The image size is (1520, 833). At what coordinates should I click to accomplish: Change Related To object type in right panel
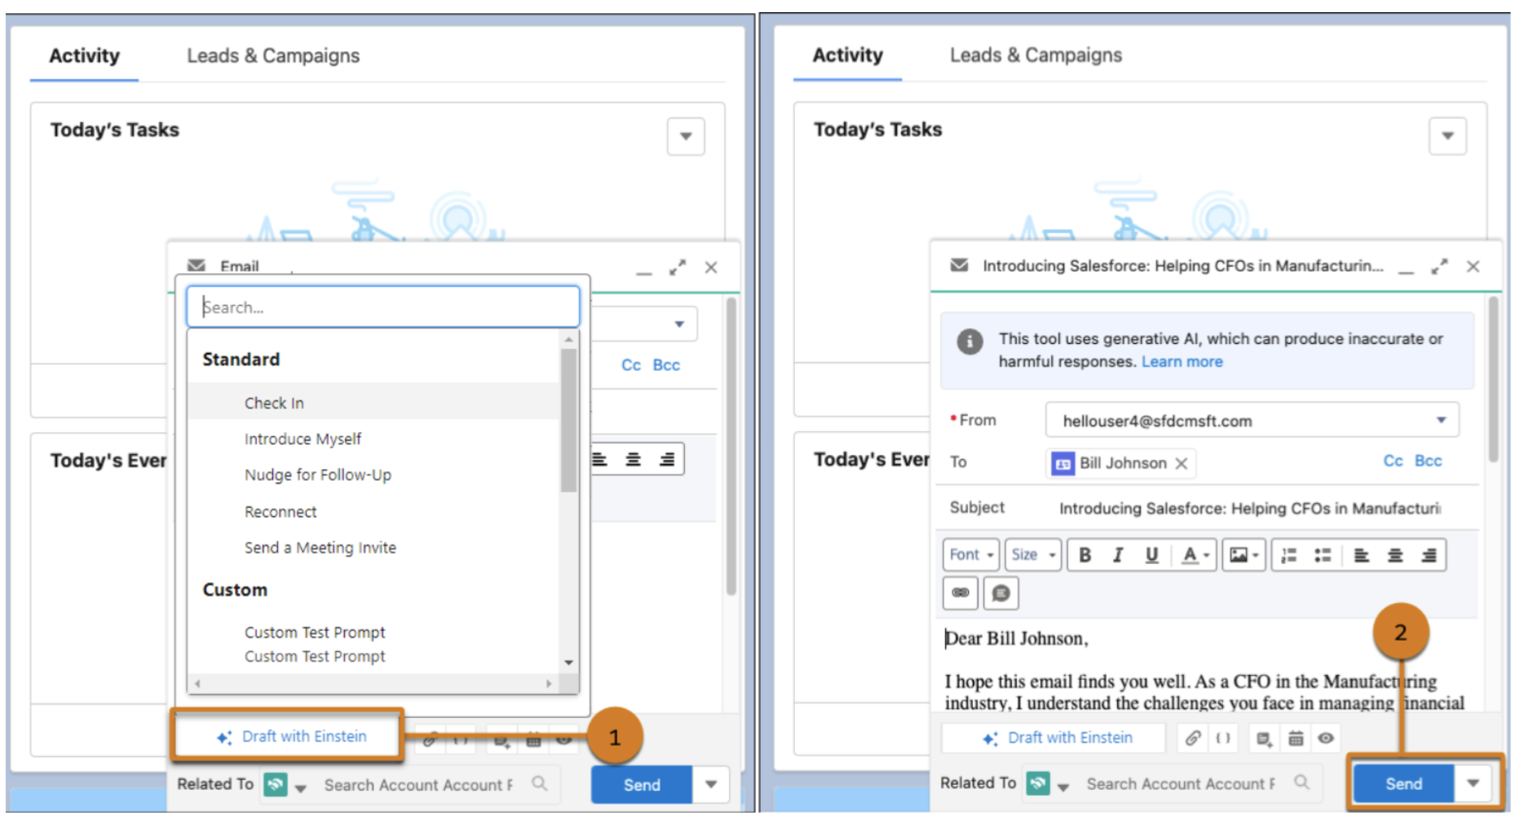(1047, 784)
